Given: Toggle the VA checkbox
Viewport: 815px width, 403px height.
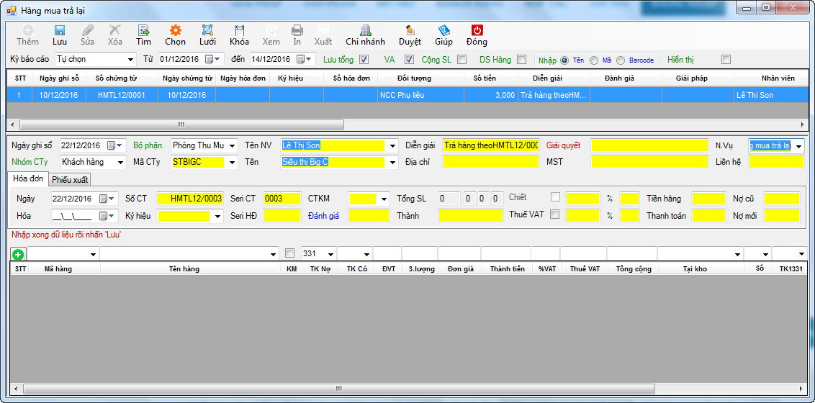Looking at the screenshot, I should pyautogui.click(x=409, y=59).
